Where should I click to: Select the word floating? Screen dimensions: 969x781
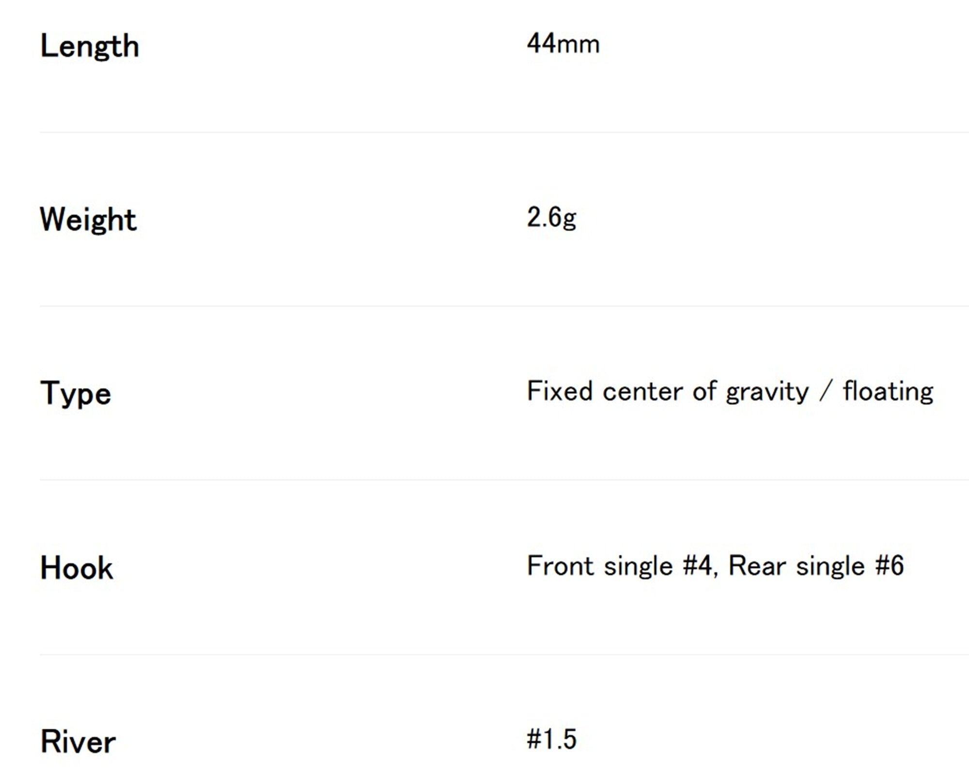pyautogui.click(x=888, y=391)
